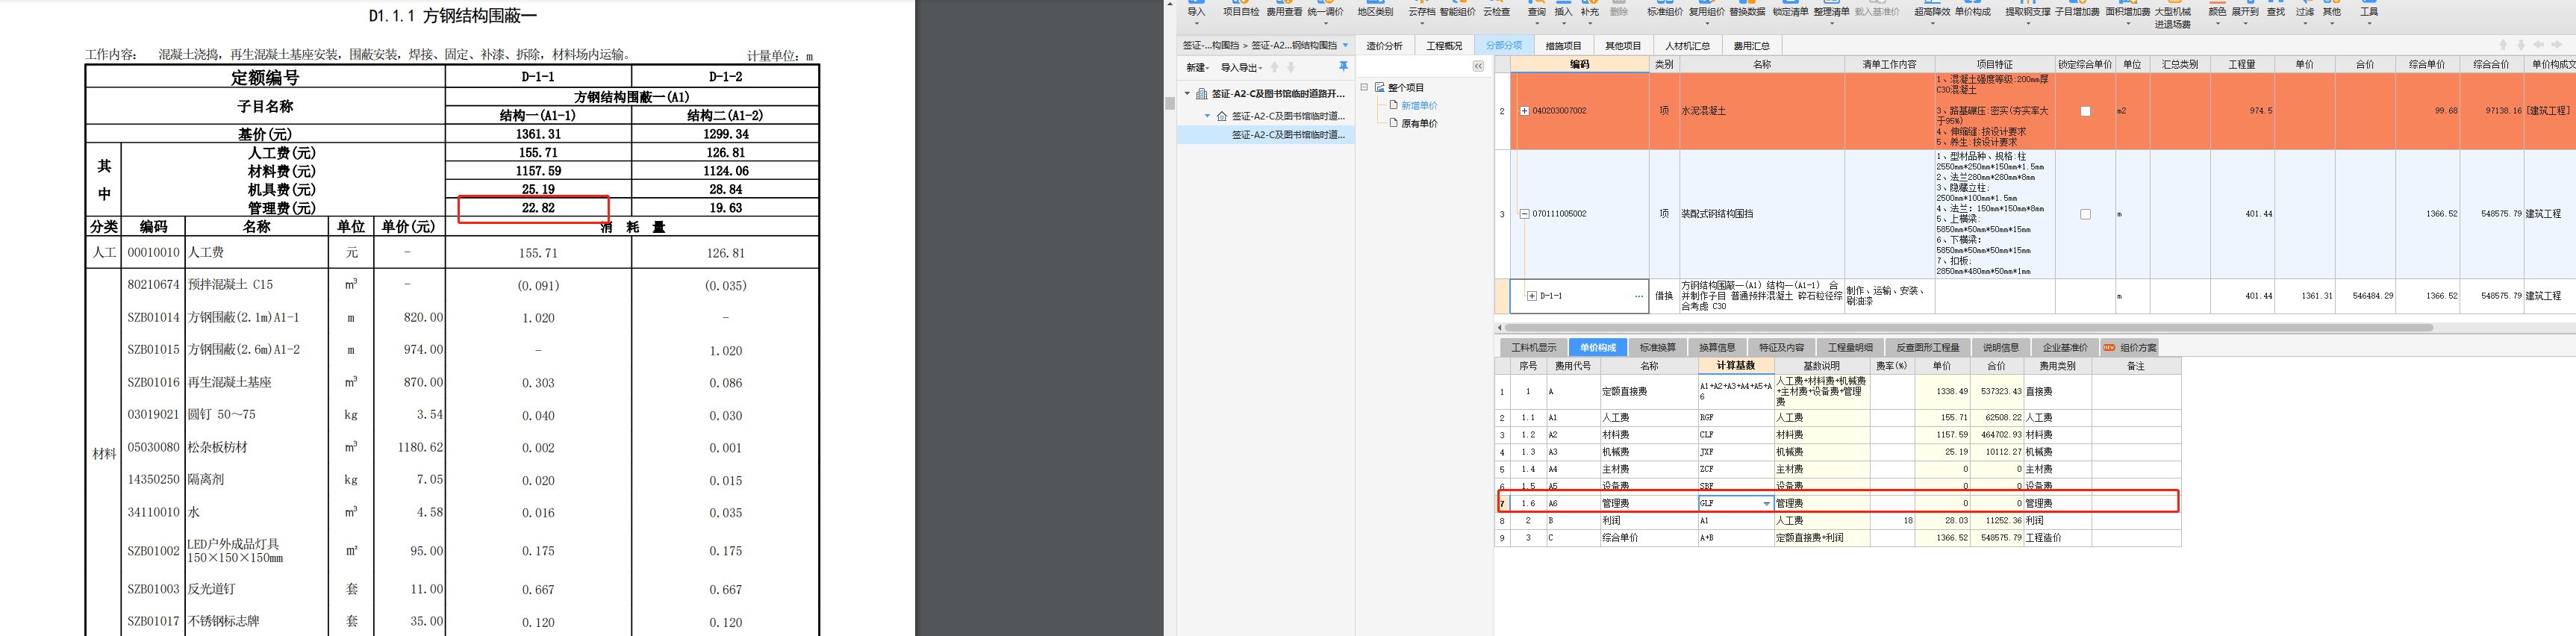The image size is (2576, 636).
Task: Open 工程量明细 detail tab
Action: [x=1850, y=347]
